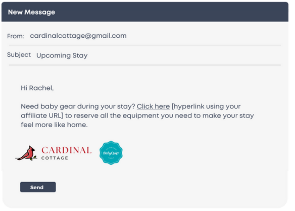Viewport: 295px width, 211px height.
Task: Open the Click here hyperlink
Action: tap(153, 106)
